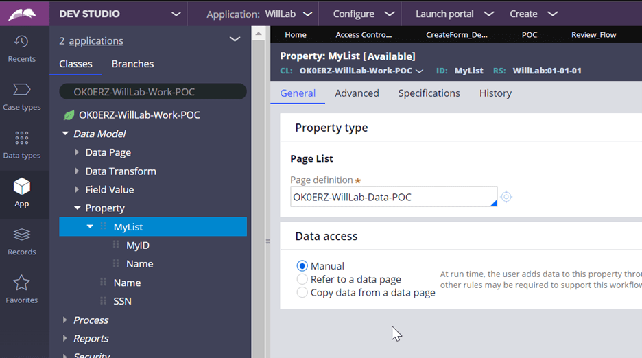Open Home tab
The width and height of the screenshot is (642, 358).
point(296,35)
